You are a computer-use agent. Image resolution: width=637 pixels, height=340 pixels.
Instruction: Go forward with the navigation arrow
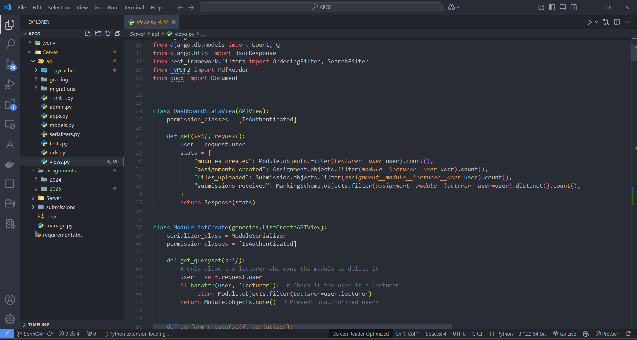tap(191, 7)
